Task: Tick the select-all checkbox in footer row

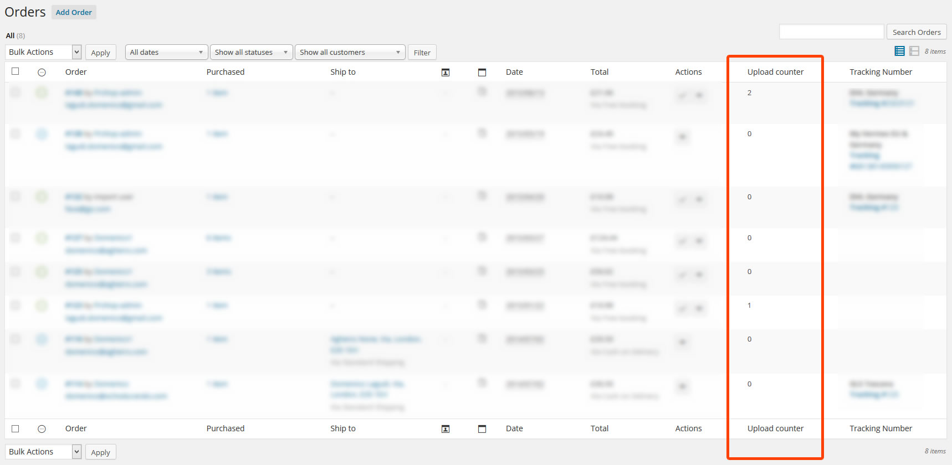Action: pyautogui.click(x=16, y=428)
